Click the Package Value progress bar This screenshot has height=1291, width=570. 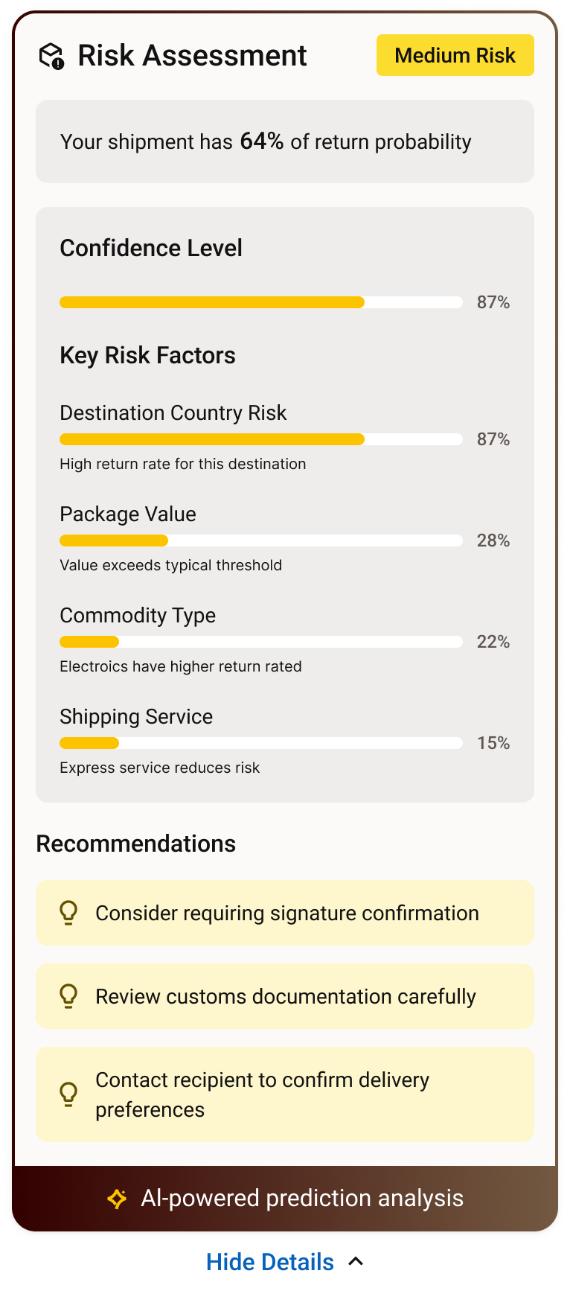(x=260, y=541)
